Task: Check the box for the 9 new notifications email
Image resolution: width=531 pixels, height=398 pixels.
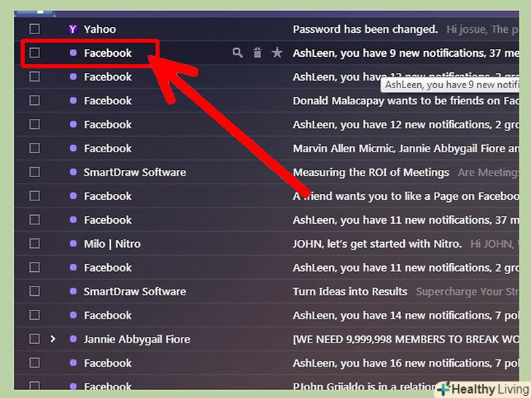Action: click(x=34, y=52)
